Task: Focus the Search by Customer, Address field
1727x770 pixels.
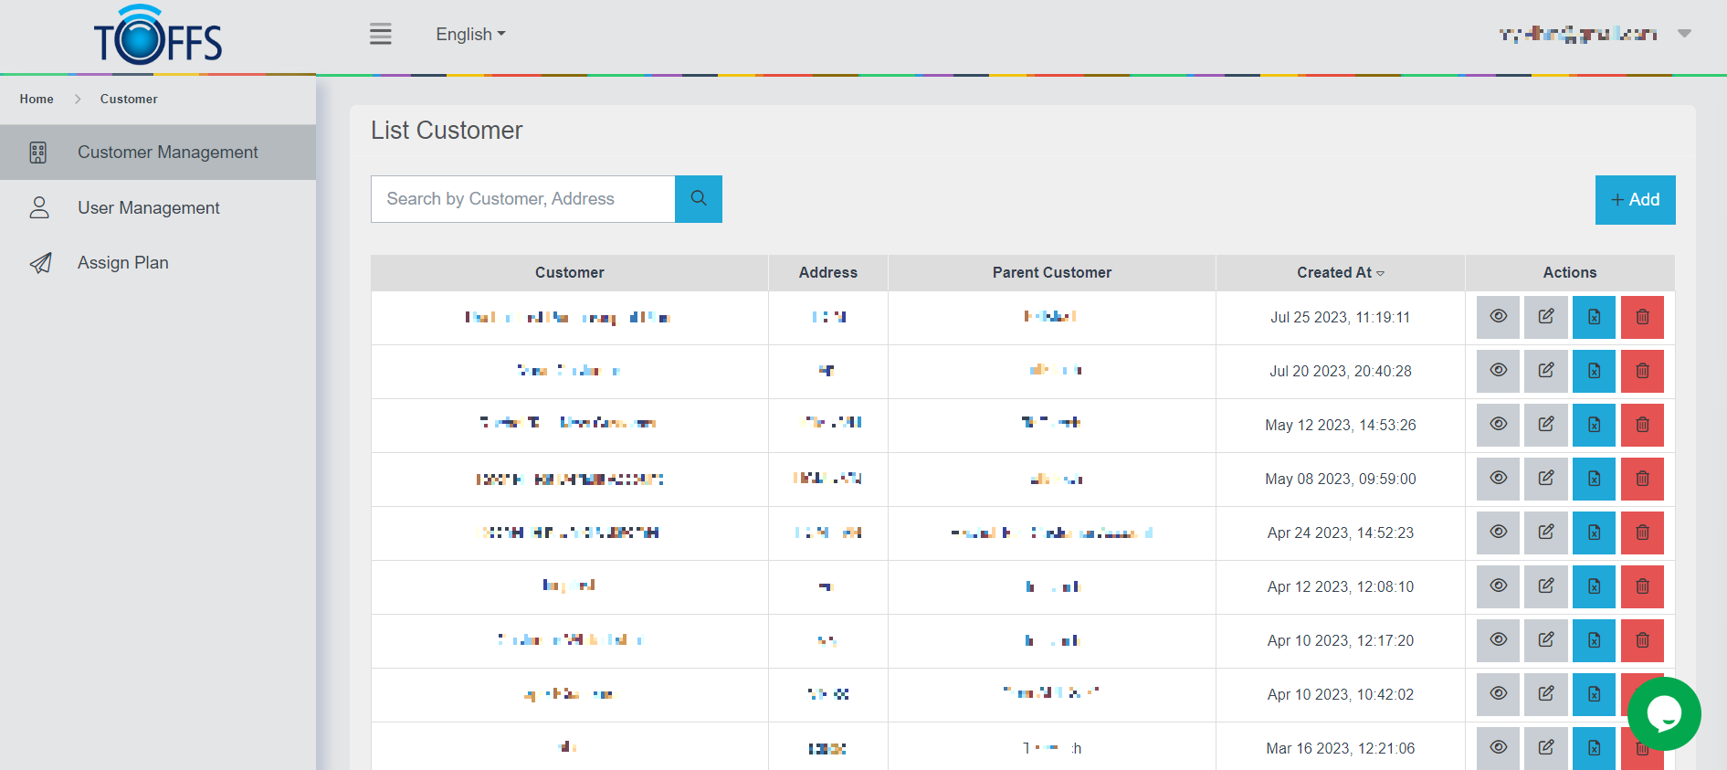Action: (x=522, y=199)
